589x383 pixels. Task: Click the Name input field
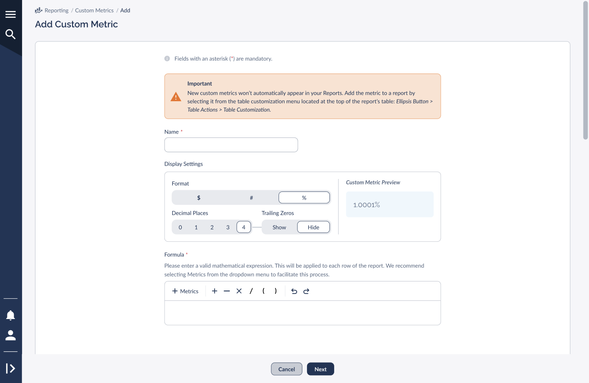click(231, 145)
